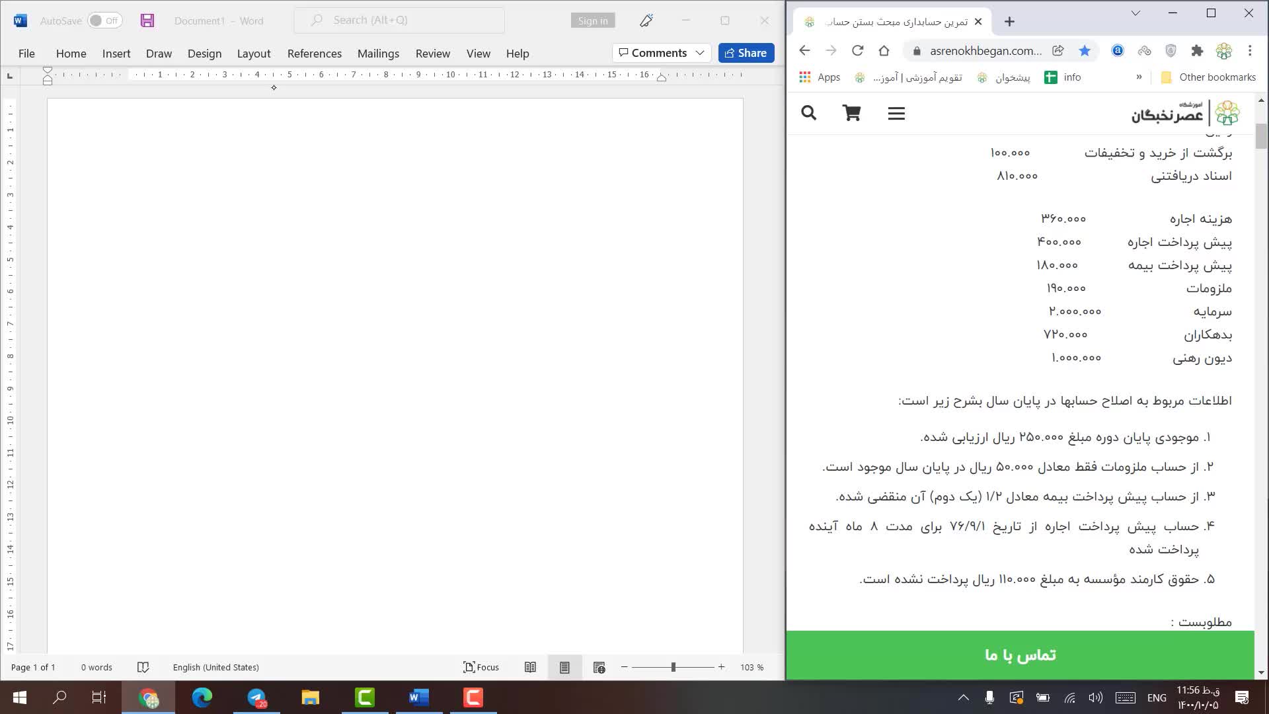Click the zoom slider handle
Viewport: 1269px width, 714px height.
pos(673,667)
